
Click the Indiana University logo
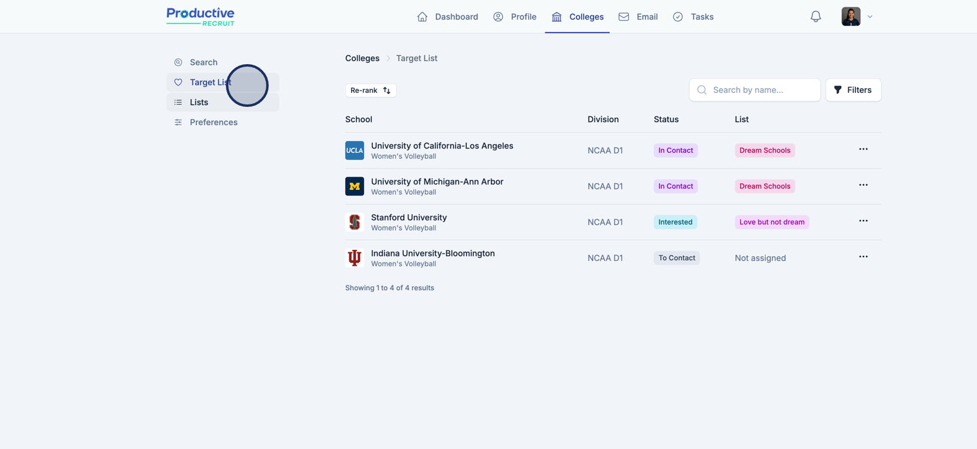355,258
